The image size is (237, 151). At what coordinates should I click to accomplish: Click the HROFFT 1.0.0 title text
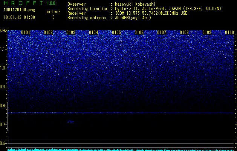29,3
